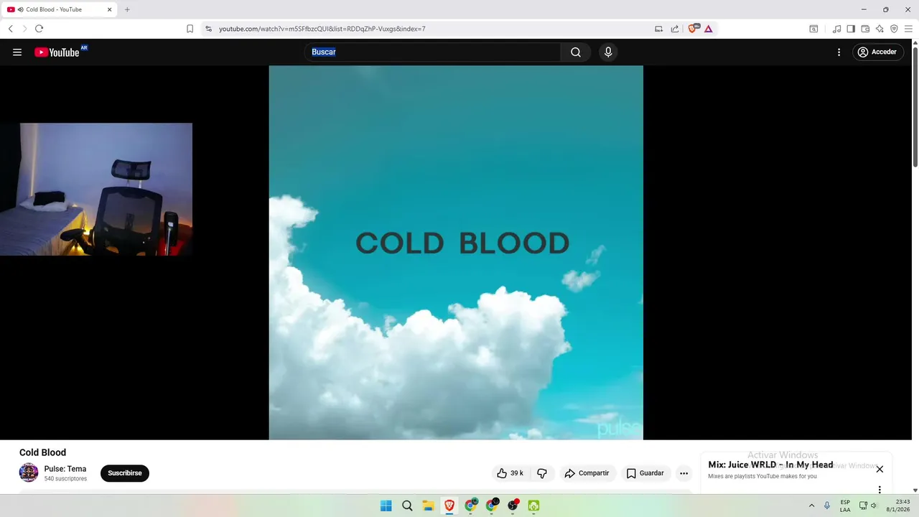Open the browser main hamburger menu

tap(908, 29)
